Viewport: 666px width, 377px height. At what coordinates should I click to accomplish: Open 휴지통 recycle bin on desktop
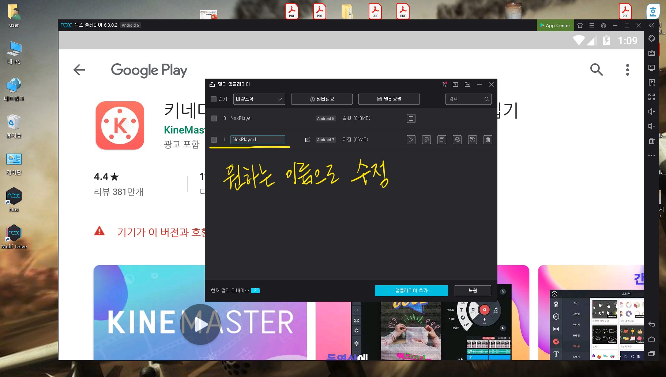14,127
